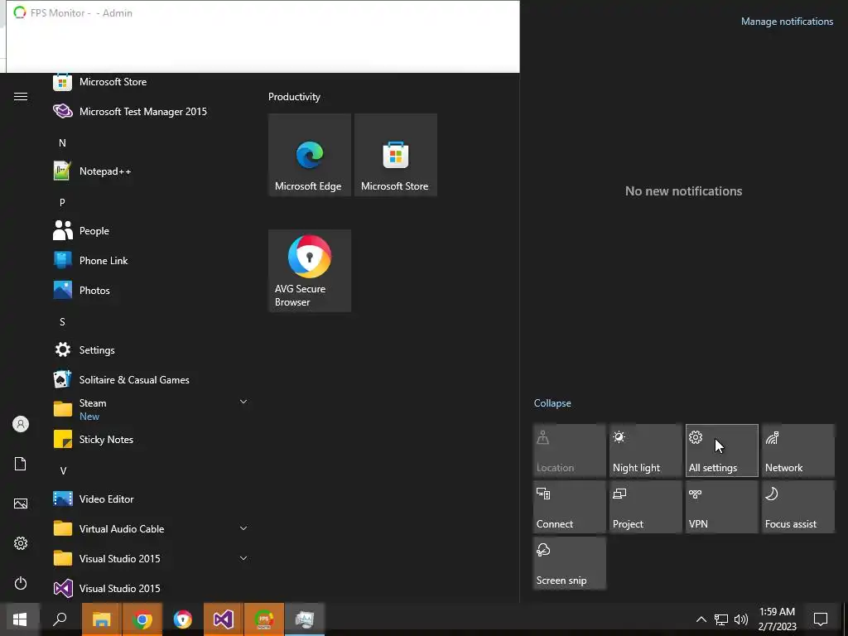The width and height of the screenshot is (848, 636).
Task: Open the volume tray icon
Action: pyautogui.click(x=741, y=619)
